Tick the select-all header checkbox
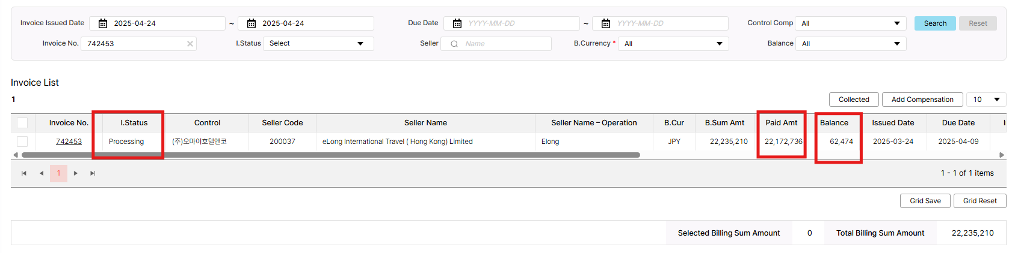This screenshot has height=253, width=1015. 22,123
